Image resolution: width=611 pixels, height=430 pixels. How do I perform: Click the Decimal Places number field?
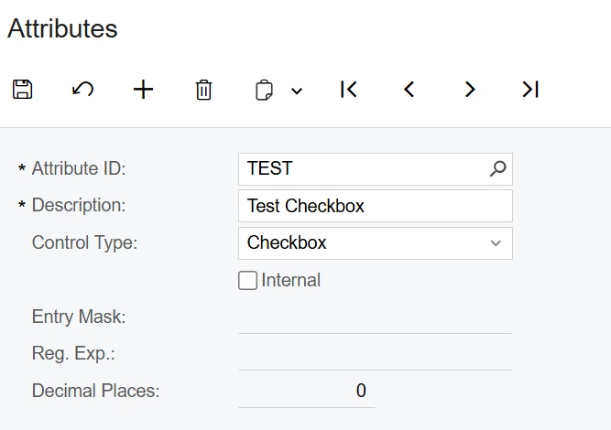coord(307,392)
